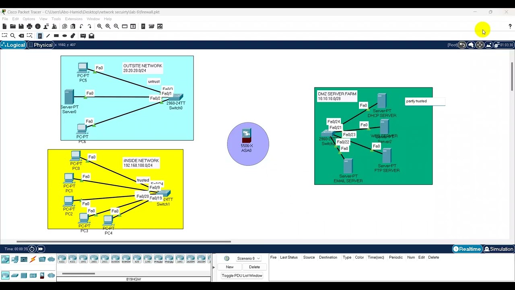Switch to Logical workspace view
This screenshot has height=290, width=515.
click(13, 45)
